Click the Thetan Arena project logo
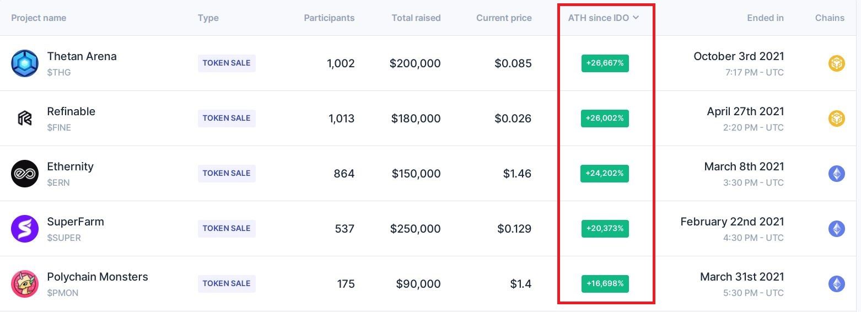The width and height of the screenshot is (861, 312). tap(25, 63)
